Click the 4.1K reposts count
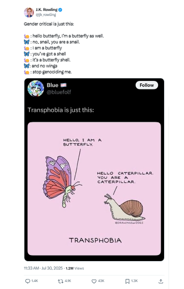 (x=68, y=281)
